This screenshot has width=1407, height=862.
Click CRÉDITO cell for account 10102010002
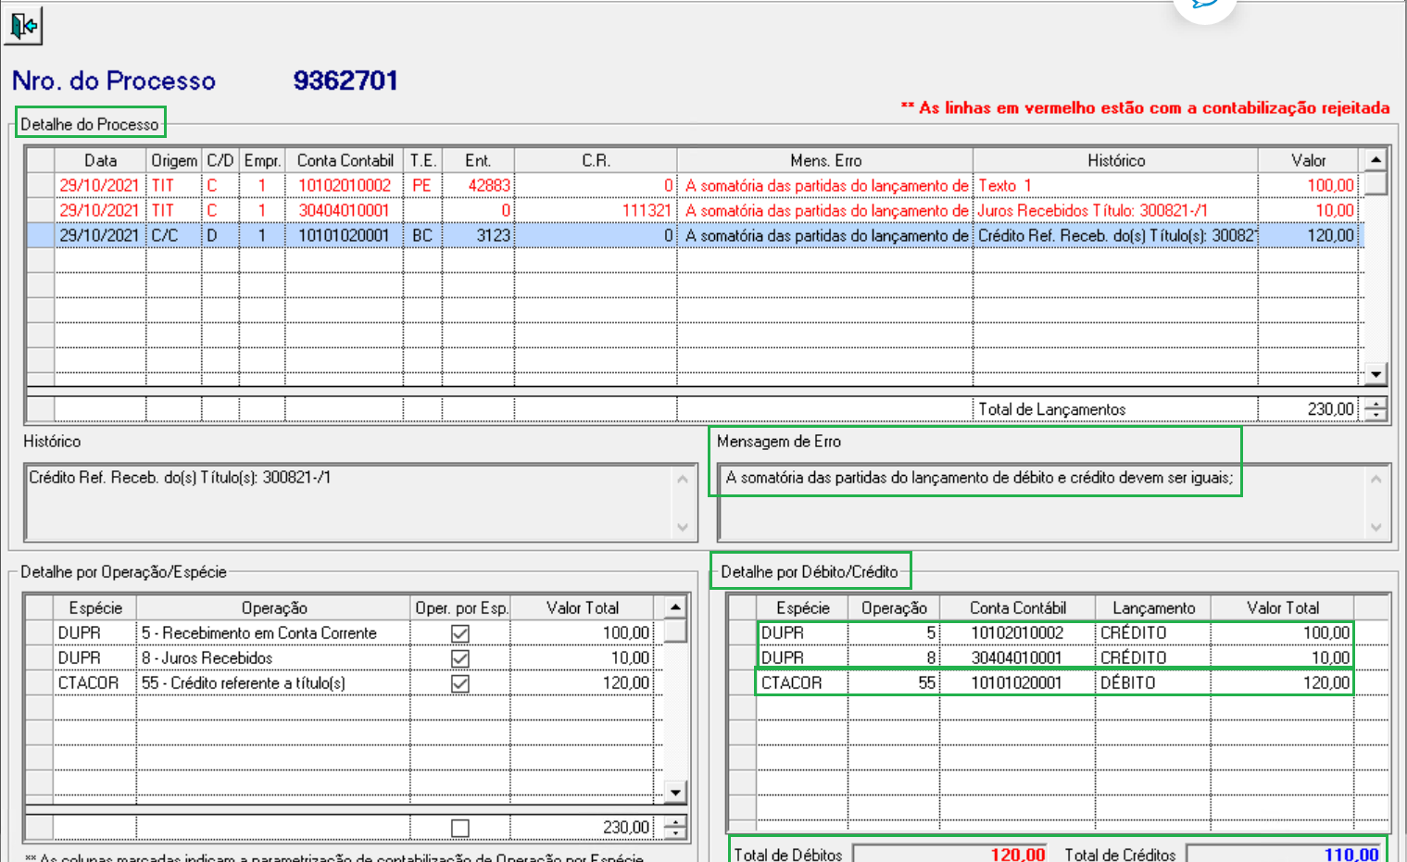tap(1153, 633)
